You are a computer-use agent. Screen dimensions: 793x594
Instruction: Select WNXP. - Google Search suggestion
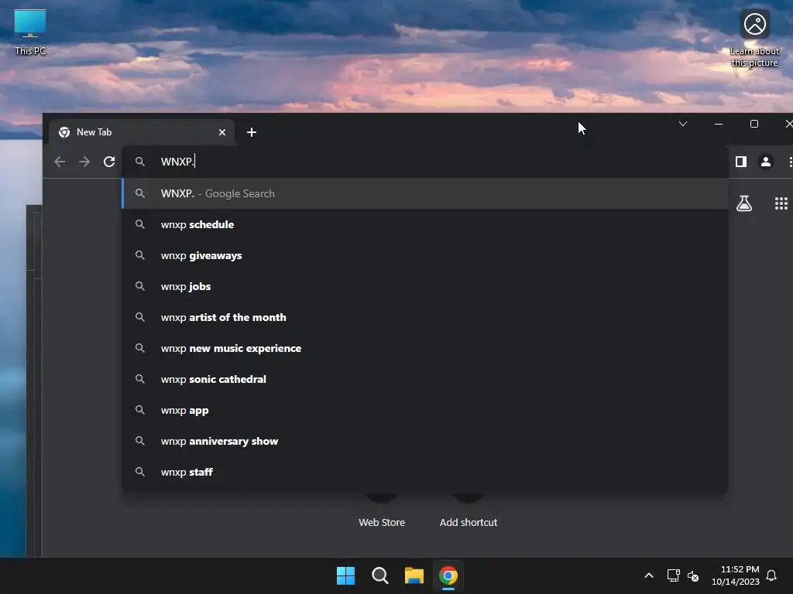[425, 193]
